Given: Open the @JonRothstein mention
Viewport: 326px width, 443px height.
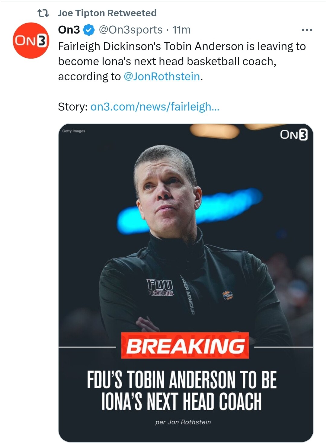Looking at the screenshot, I should (x=162, y=77).
